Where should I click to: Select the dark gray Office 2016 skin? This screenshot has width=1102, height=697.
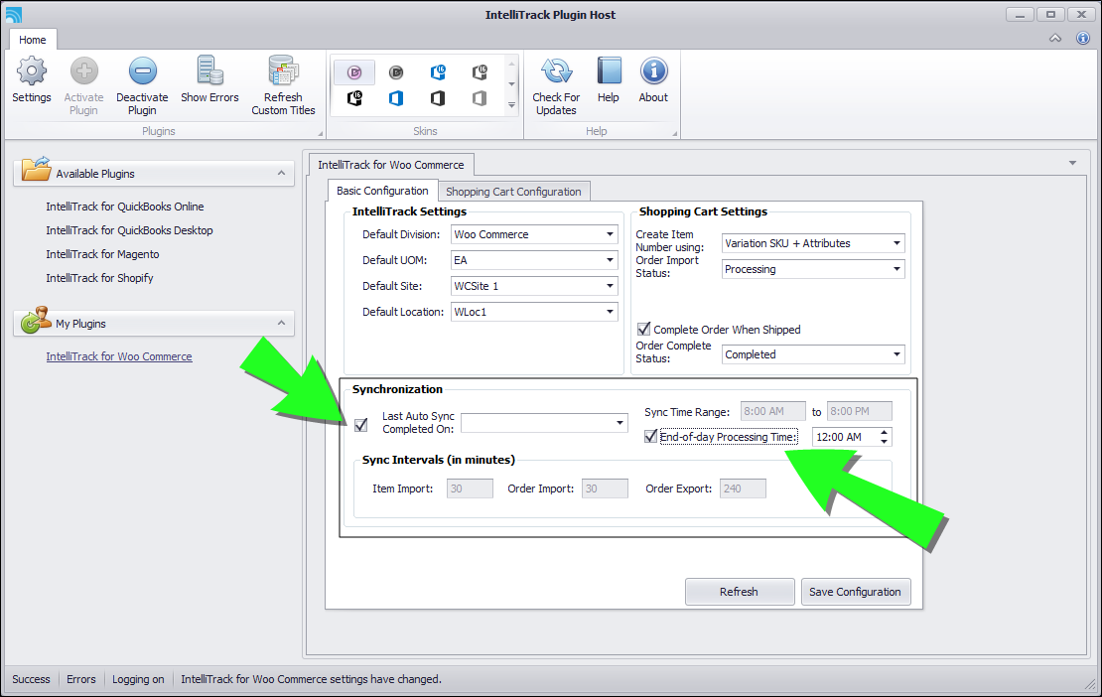pos(481,71)
